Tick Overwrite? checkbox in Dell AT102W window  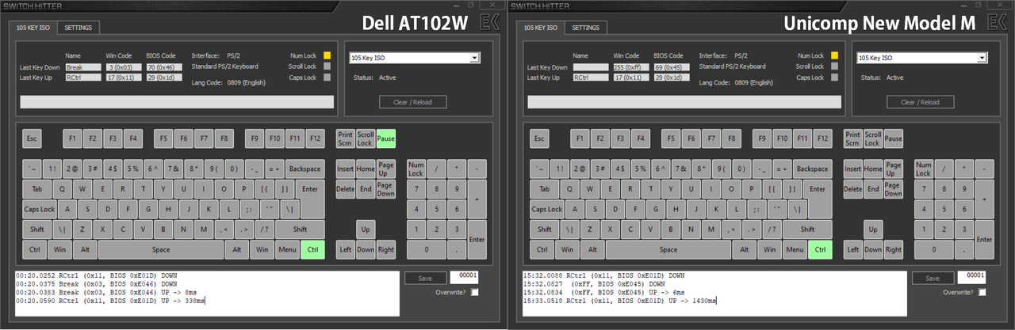pos(474,292)
